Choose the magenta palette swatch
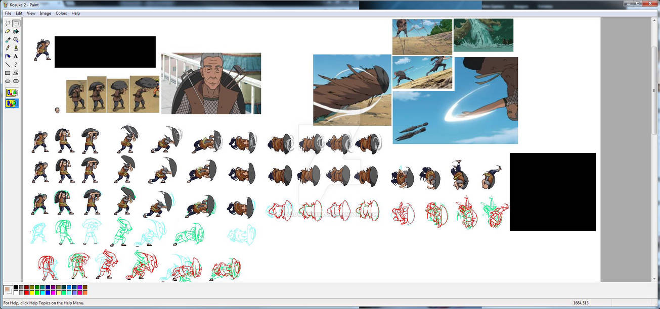 53,293
